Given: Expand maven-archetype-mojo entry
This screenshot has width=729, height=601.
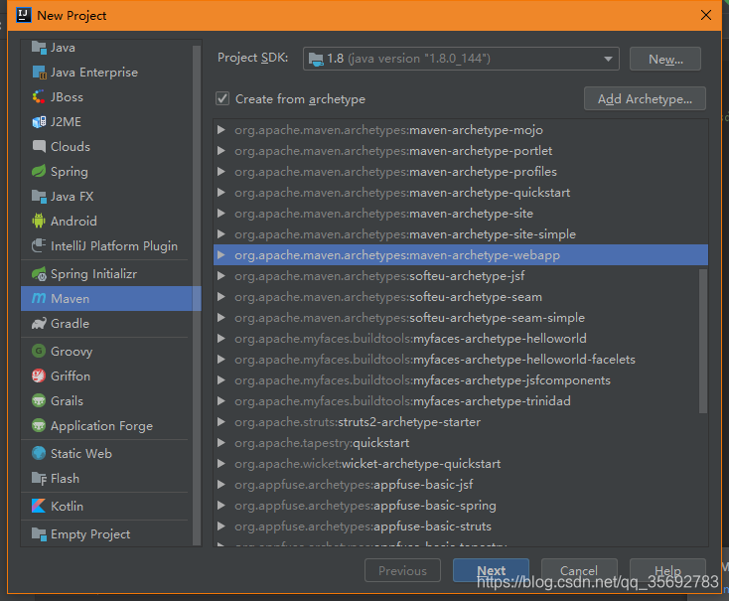Looking at the screenshot, I should coord(221,130).
